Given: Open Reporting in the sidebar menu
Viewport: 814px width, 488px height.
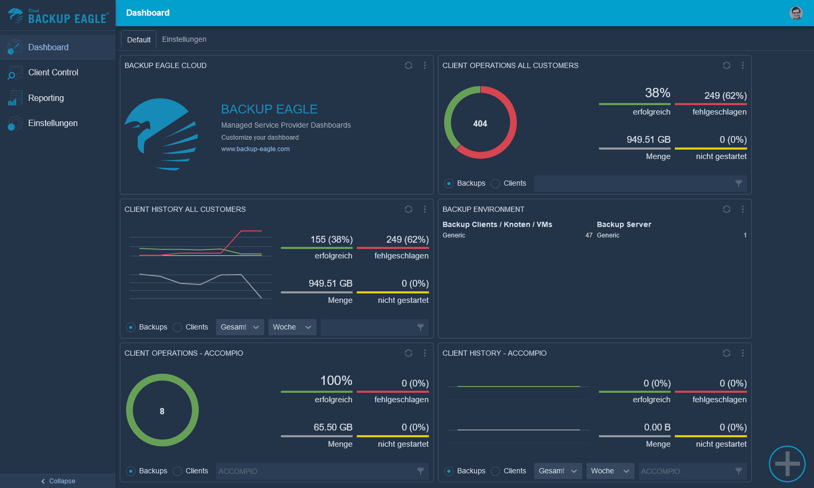Looking at the screenshot, I should point(58,98).
